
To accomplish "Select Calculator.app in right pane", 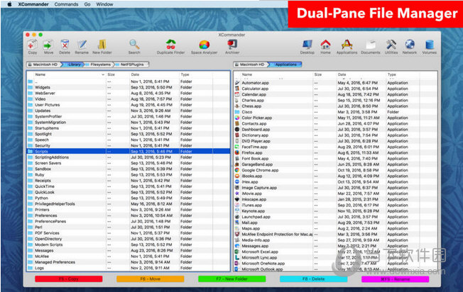I will (336, 89).
